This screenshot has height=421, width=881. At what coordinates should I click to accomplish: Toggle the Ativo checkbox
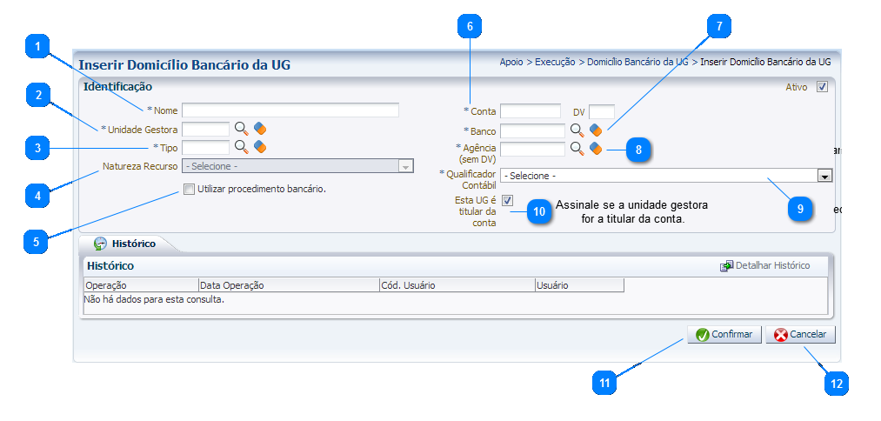click(821, 87)
